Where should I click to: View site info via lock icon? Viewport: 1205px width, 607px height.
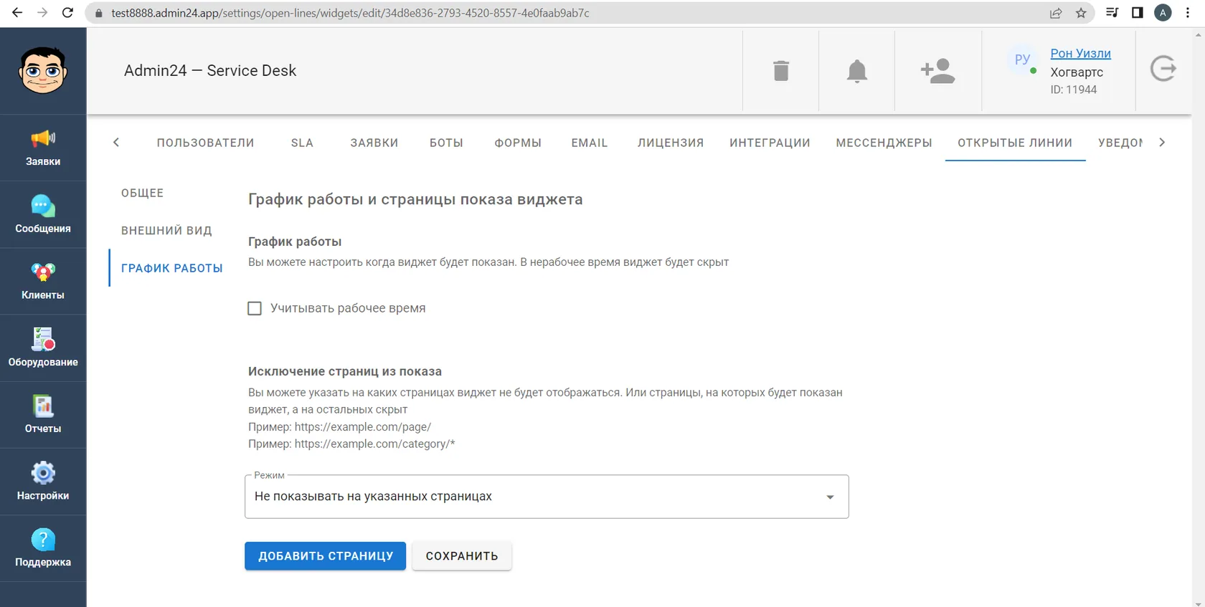(x=99, y=13)
